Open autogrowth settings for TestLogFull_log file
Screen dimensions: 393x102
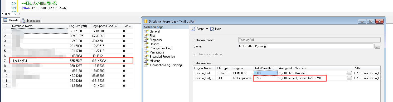[349, 78]
